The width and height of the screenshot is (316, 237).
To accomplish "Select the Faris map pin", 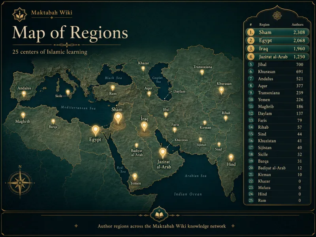I will click(175, 130).
